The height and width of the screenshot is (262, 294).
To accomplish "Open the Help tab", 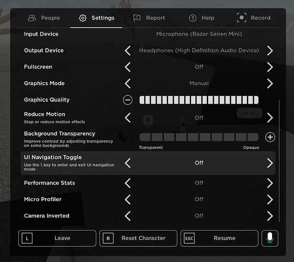I will click(x=201, y=18).
